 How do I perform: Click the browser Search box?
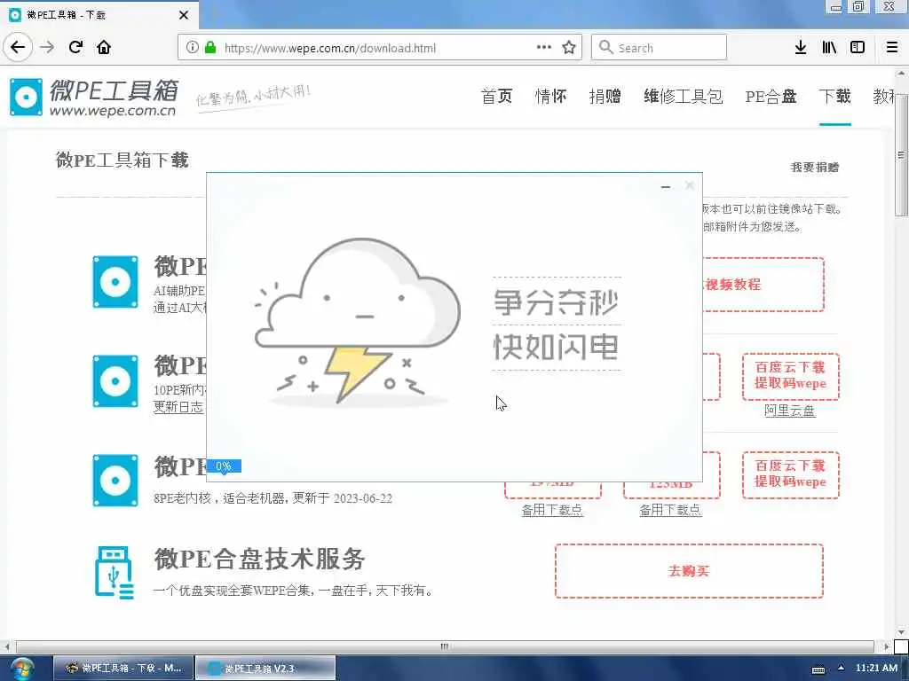click(x=659, y=48)
